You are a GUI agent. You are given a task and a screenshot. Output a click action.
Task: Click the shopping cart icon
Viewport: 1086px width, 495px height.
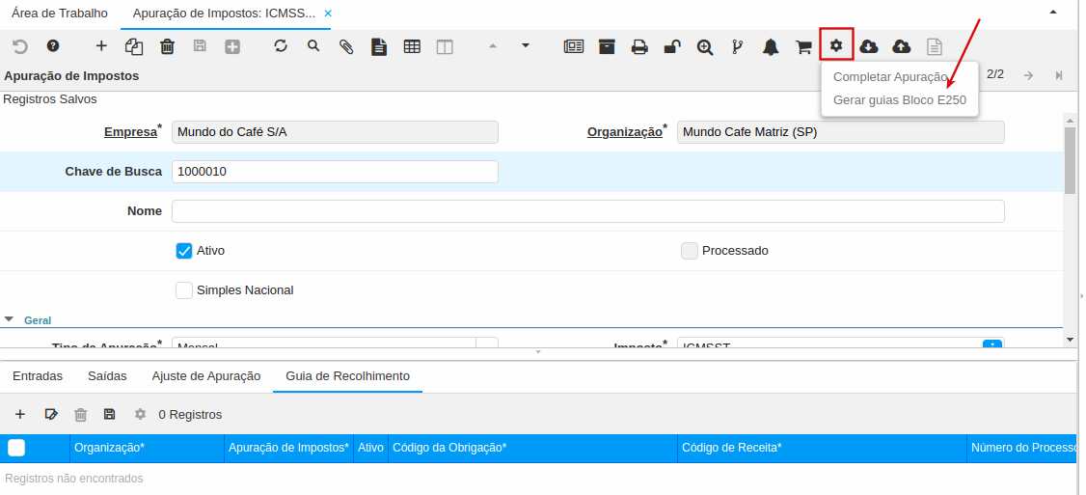[x=802, y=46]
